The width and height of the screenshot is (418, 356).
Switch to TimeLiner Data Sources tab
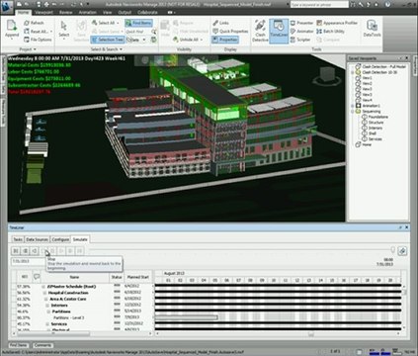click(x=37, y=239)
